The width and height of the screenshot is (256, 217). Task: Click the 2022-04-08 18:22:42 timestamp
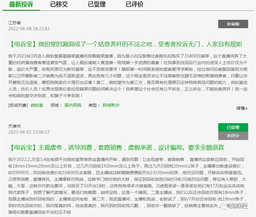click(29, 29)
